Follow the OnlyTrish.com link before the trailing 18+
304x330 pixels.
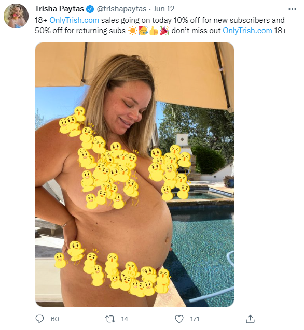pyautogui.click(x=247, y=31)
